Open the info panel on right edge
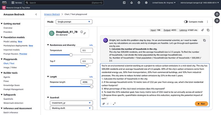Viewport: 221px width, 115px height. tap(217, 14)
